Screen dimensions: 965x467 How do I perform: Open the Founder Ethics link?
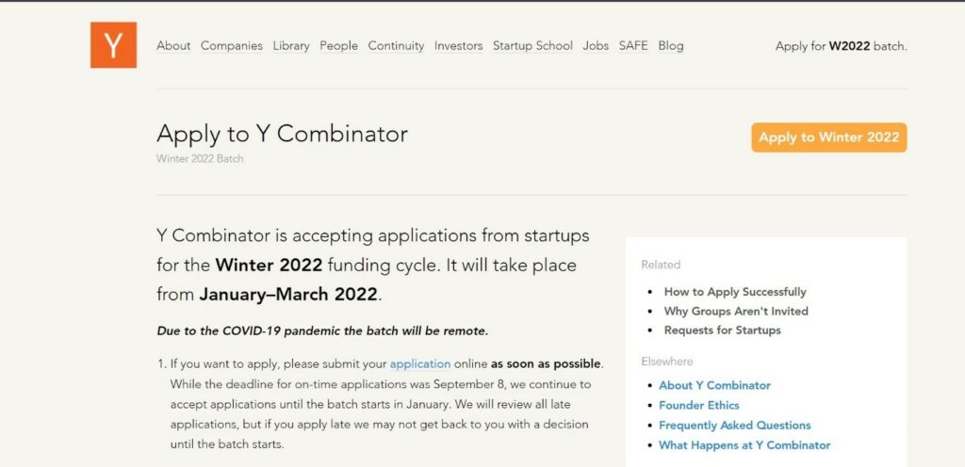699,405
